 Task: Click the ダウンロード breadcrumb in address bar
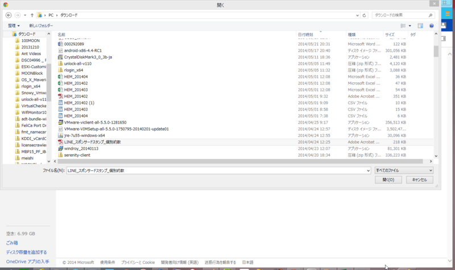[69, 15]
